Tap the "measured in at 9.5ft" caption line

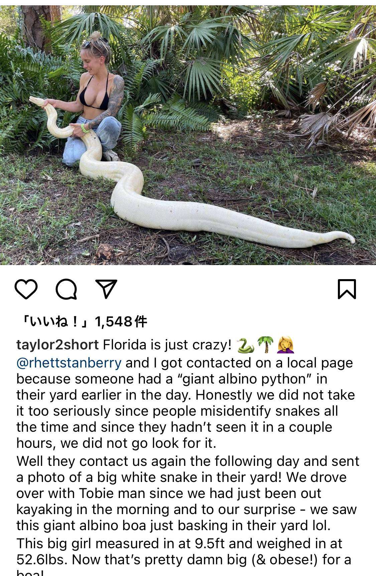pyautogui.click(x=179, y=544)
